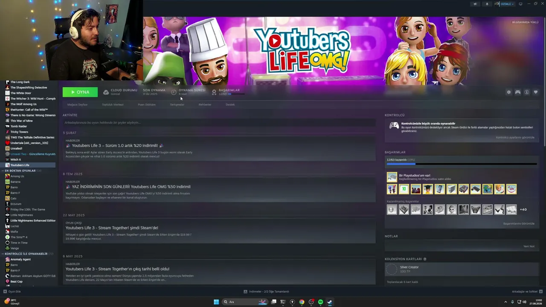Image resolution: width=546 pixels, height=307 pixels.
Task: Click Yeni Not button
Action: tap(529, 246)
